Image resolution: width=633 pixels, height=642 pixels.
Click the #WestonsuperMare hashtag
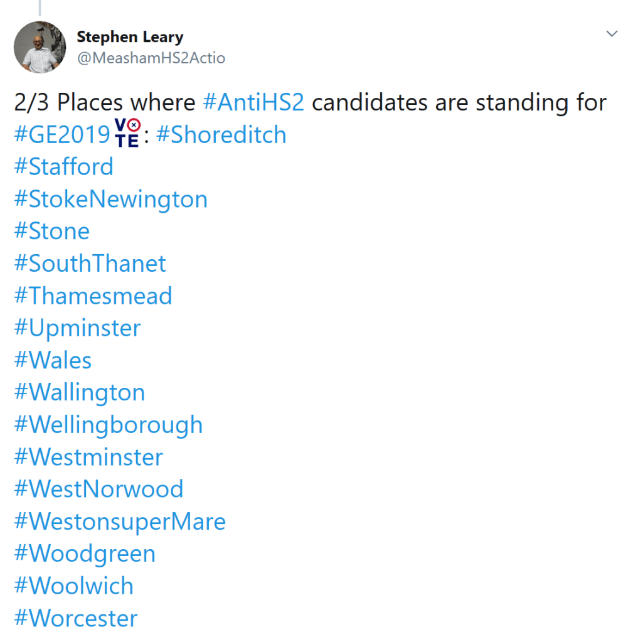[x=119, y=522]
